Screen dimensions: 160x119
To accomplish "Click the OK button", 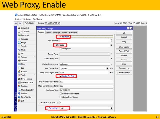I will 124,33.
